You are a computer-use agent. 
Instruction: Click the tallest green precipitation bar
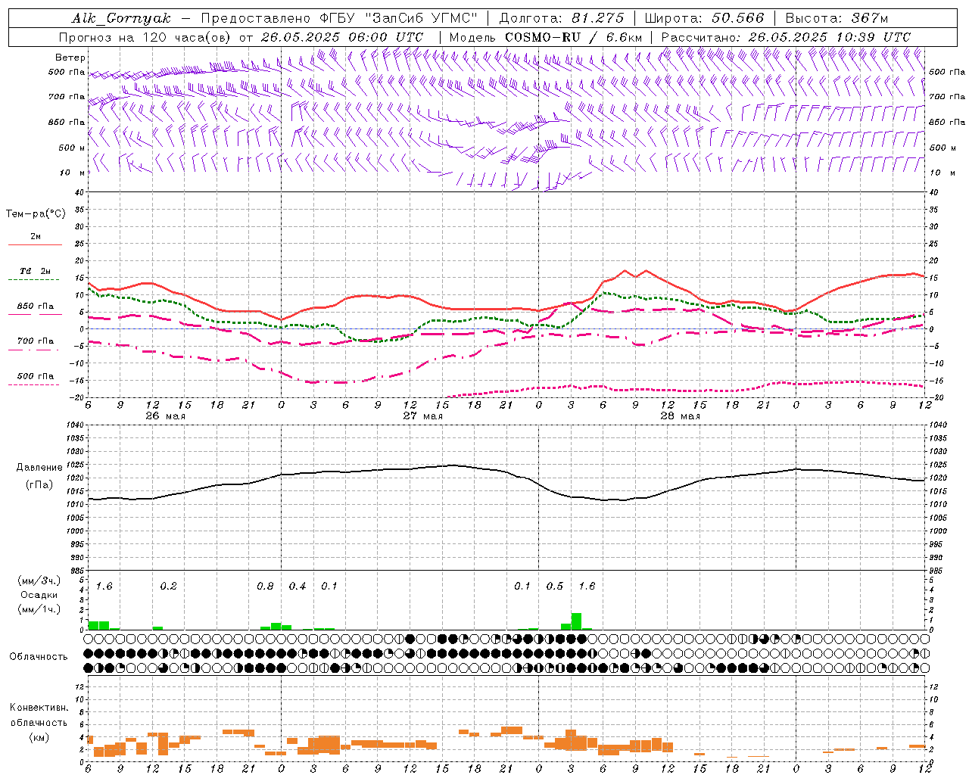(576, 621)
